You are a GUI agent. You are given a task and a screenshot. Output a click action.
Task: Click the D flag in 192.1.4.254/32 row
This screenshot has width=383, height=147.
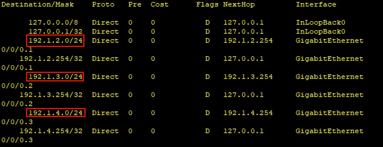pos(207,131)
